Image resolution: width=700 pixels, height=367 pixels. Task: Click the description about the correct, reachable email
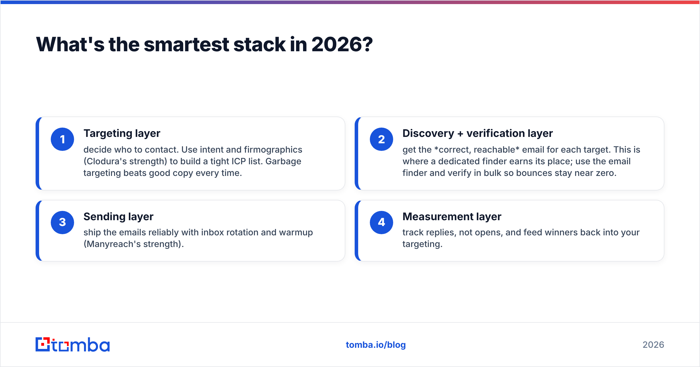tap(521, 161)
